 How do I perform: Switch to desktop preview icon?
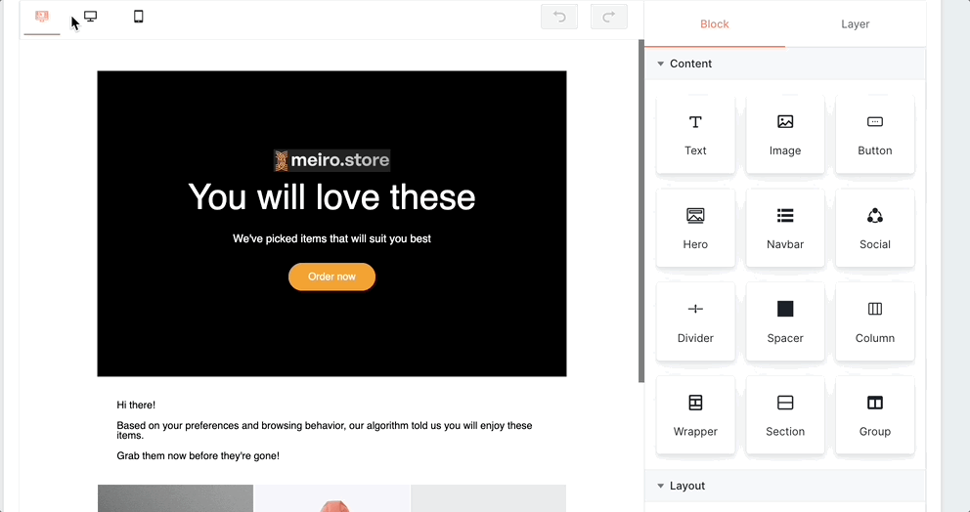90,17
